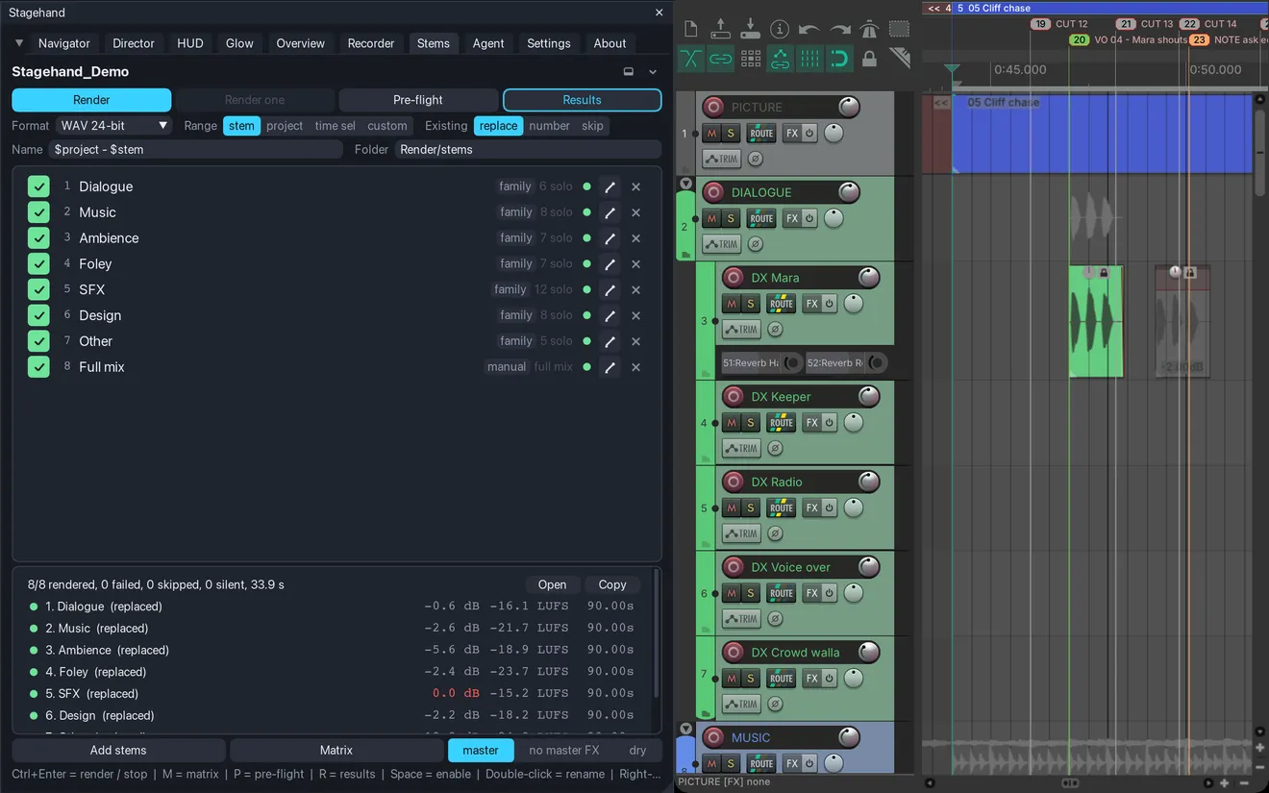Image resolution: width=1269 pixels, height=793 pixels.
Task: Remove the Music stem with X icon
Action: 635,212
